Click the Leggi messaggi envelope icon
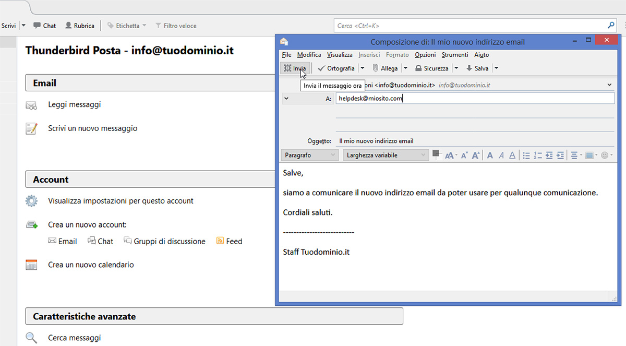626x346 pixels. pyautogui.click(x=31, y=105)
